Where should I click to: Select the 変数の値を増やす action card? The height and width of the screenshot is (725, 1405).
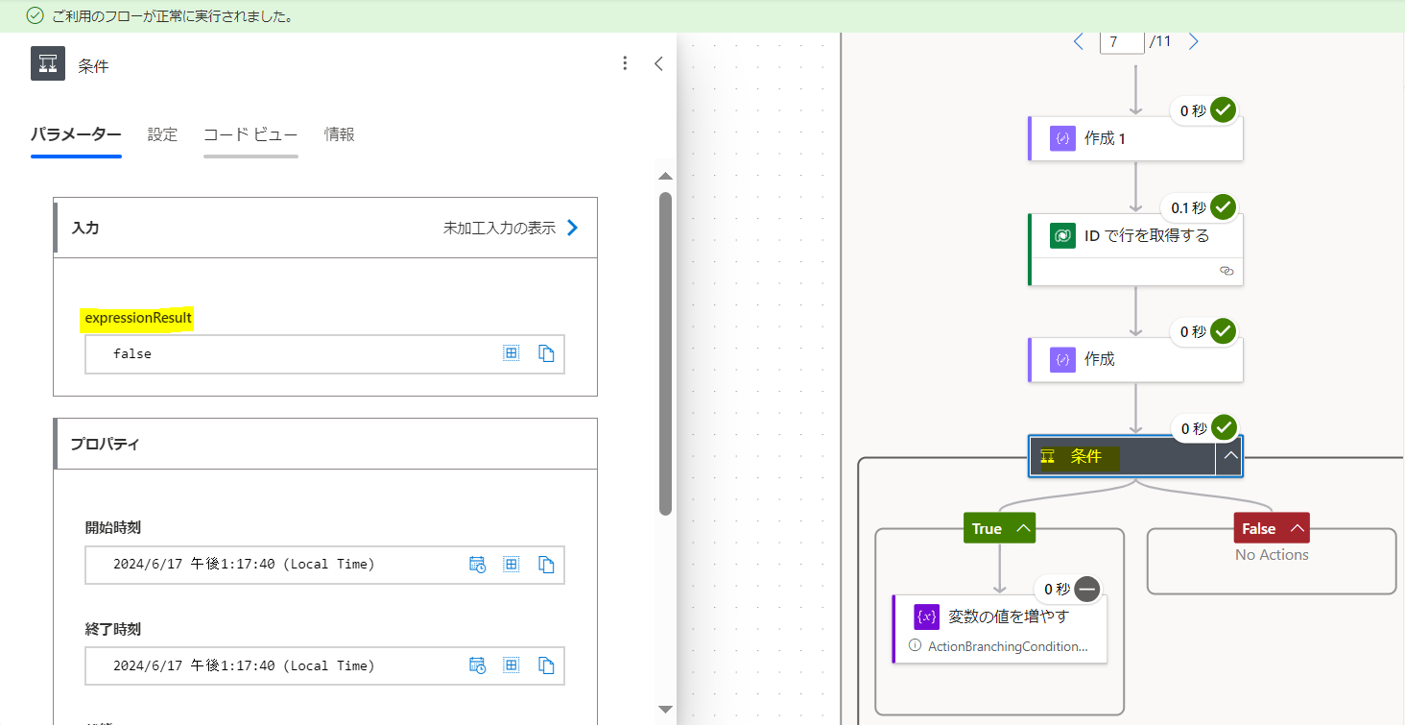(999, 628)
